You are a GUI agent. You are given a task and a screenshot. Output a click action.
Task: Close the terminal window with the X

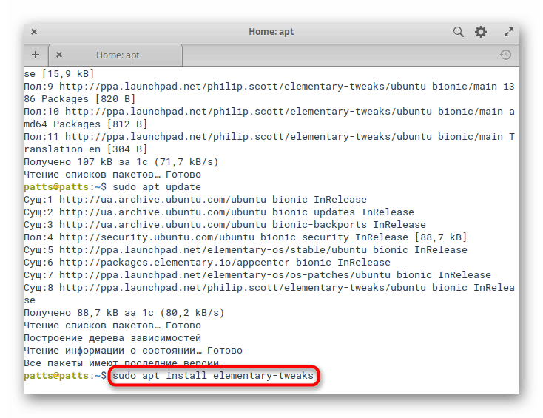coord(34,32)
